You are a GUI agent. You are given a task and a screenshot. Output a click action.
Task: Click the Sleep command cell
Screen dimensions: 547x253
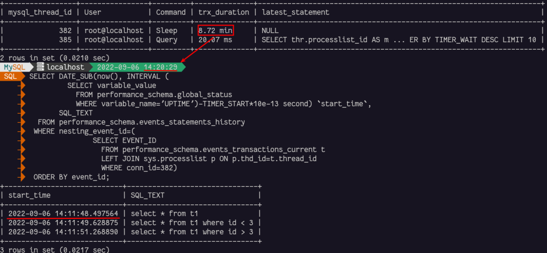point(167,30)
